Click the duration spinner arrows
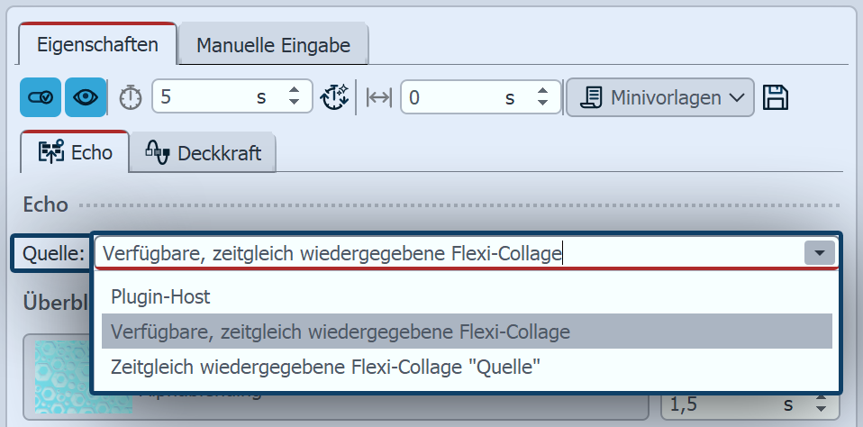This screenshot has height=427, width=863. point(294,97)
